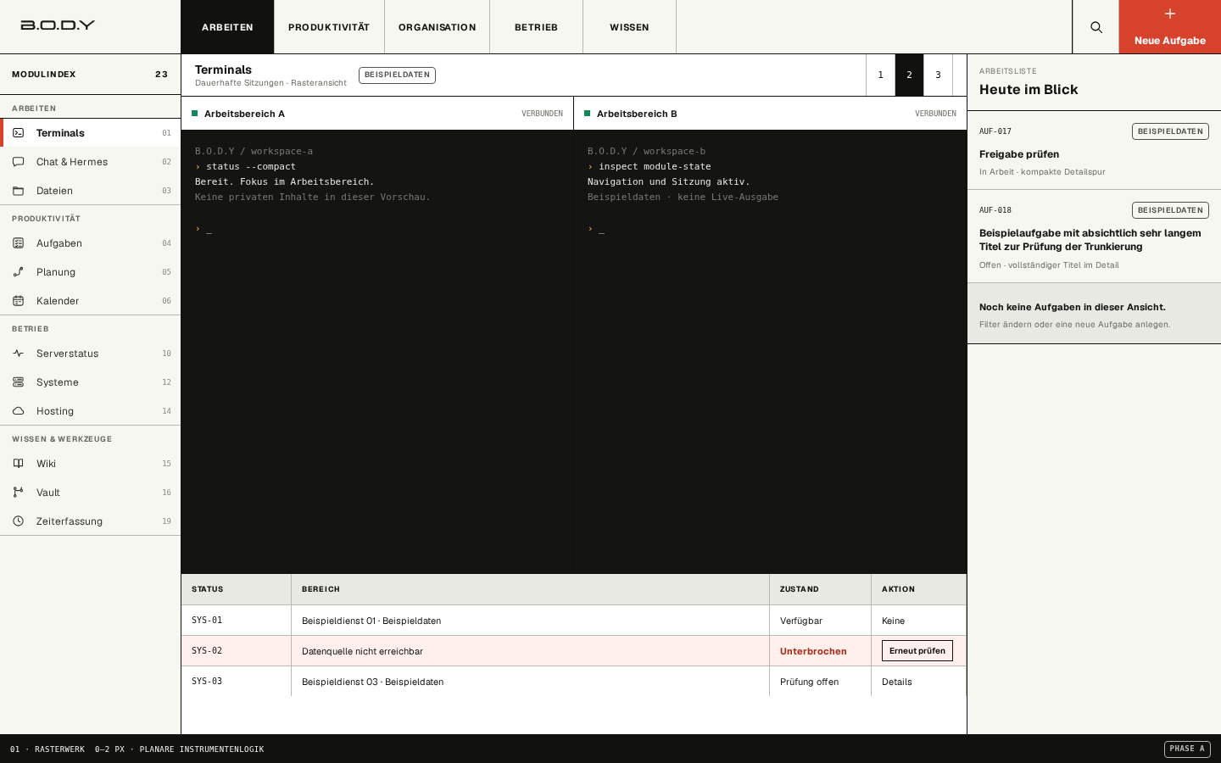Click the Zeiterfassung clock icon
Image resolution: width=1221 pixels, height=763 pixels.
pos(18,521)
